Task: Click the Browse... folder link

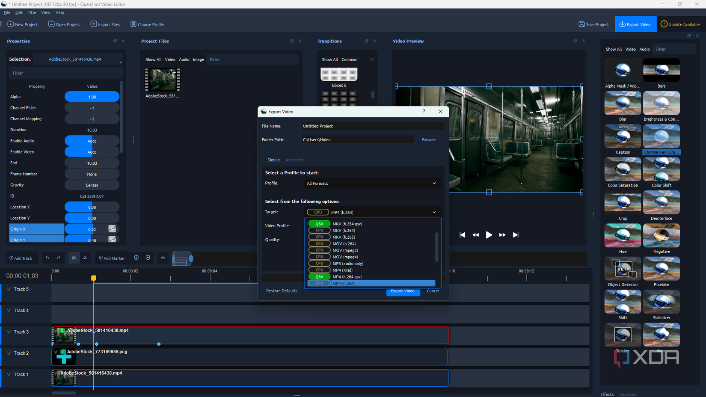Action: 430,139
